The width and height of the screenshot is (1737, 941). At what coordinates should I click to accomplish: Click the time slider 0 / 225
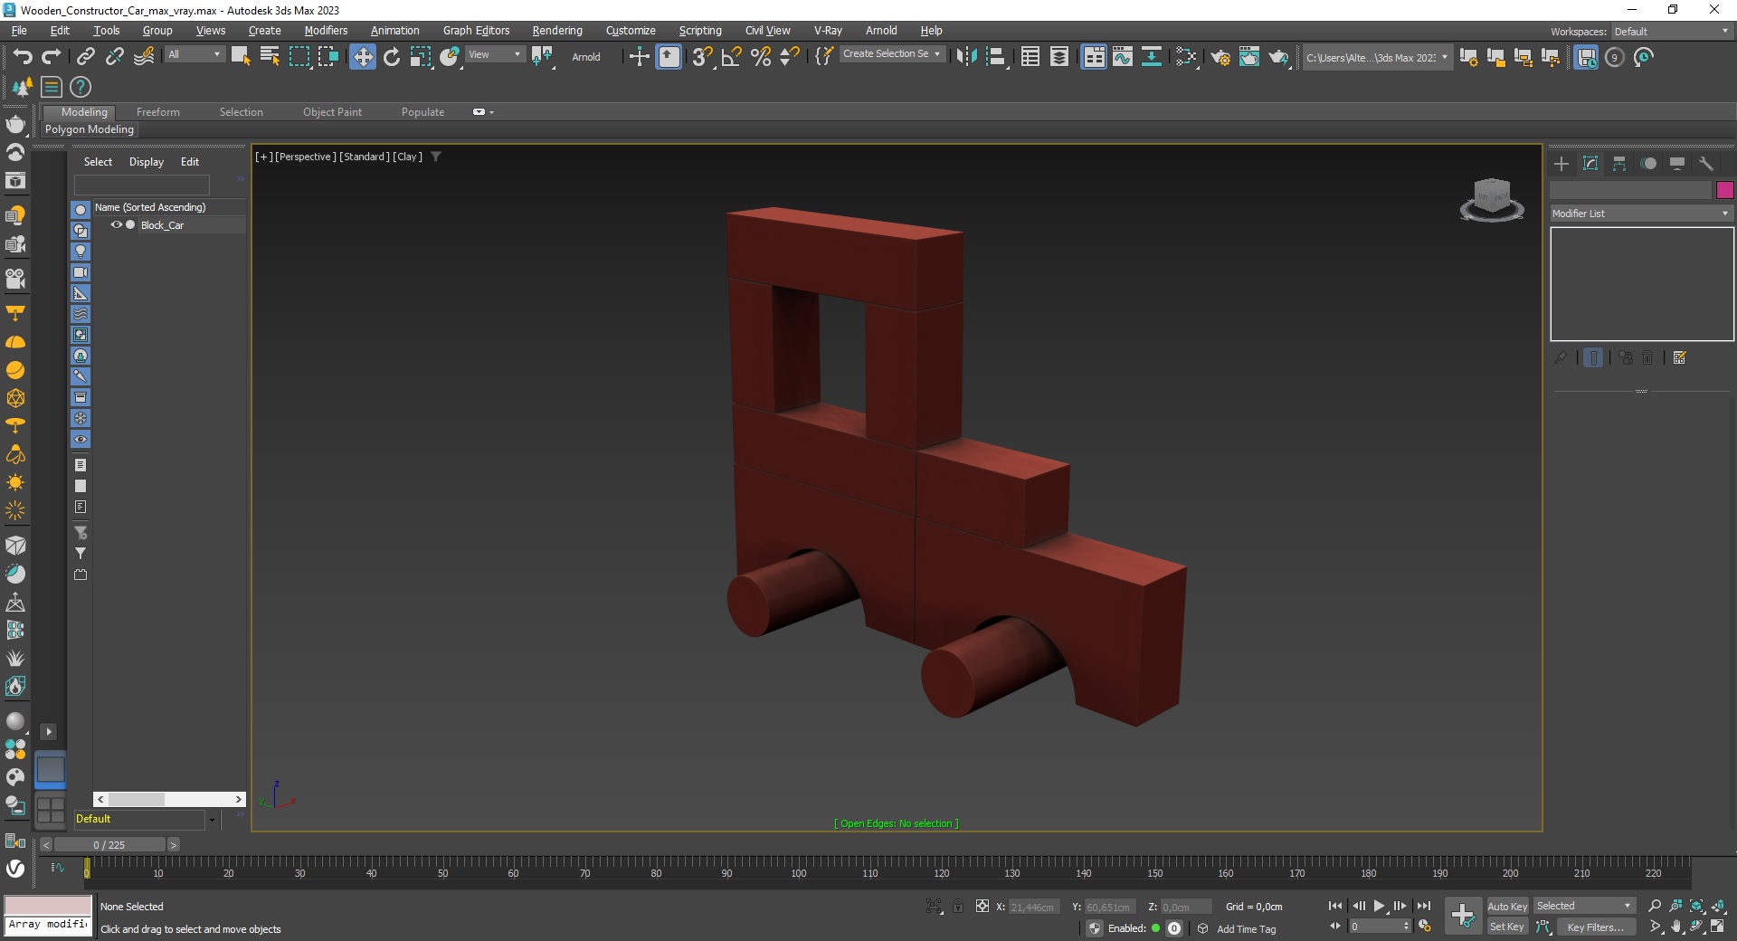tap(109, 845)
